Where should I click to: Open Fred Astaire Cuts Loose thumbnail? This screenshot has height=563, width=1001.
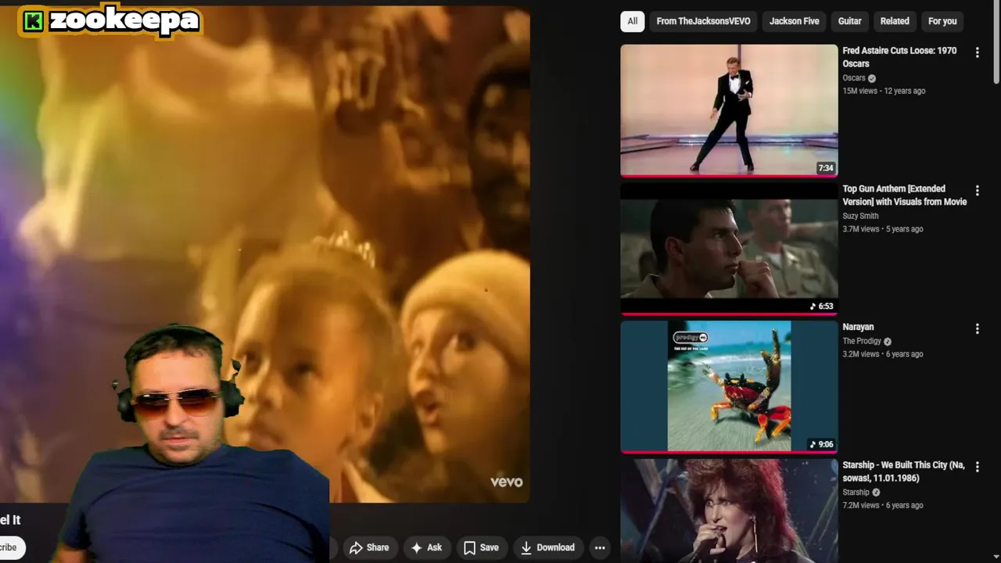(x=729, y=110)
